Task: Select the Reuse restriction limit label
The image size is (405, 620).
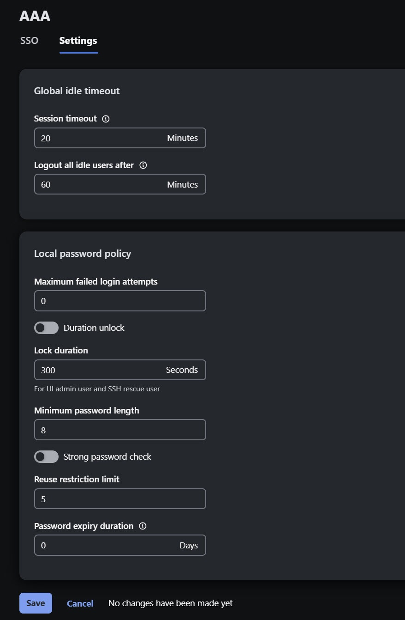Action: tap(77, 479)
